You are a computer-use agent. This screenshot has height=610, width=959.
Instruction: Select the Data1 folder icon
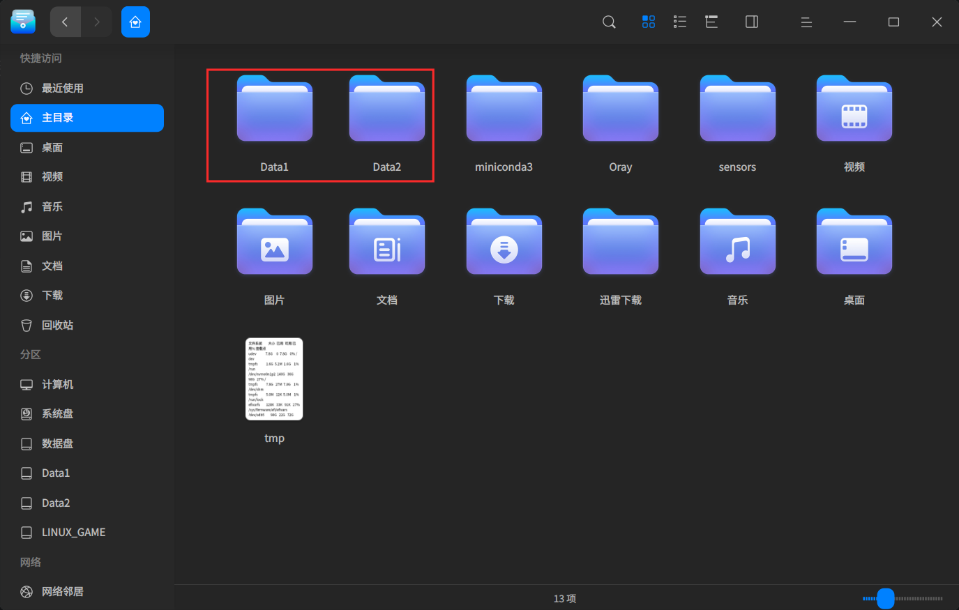(275, 108)
